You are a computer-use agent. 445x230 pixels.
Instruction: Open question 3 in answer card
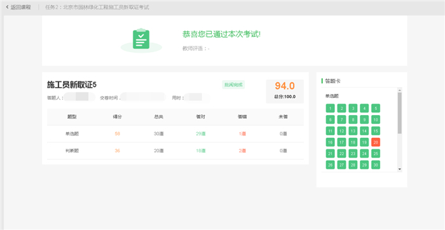tap(353, 109)
